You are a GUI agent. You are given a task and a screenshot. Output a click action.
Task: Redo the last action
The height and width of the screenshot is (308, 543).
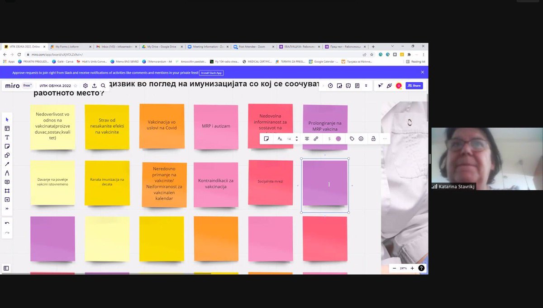7,233
